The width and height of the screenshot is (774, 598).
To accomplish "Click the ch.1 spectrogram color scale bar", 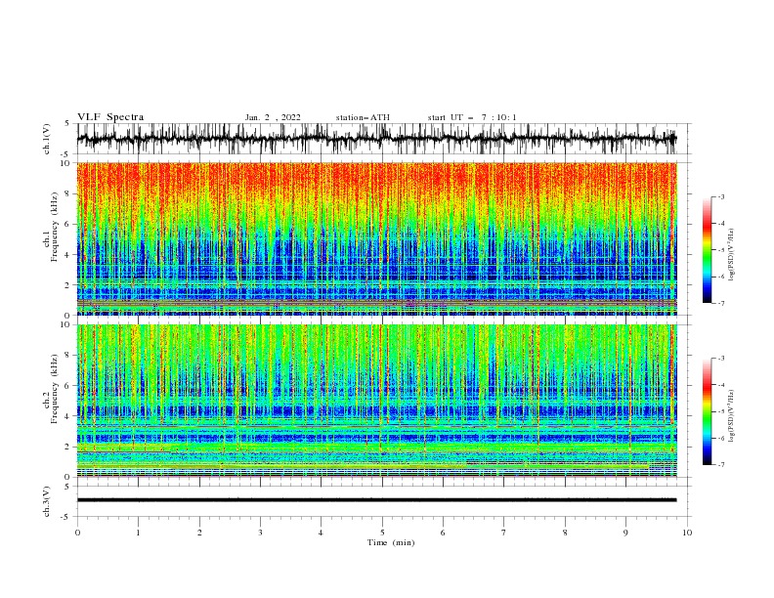I will coord(707,249).
